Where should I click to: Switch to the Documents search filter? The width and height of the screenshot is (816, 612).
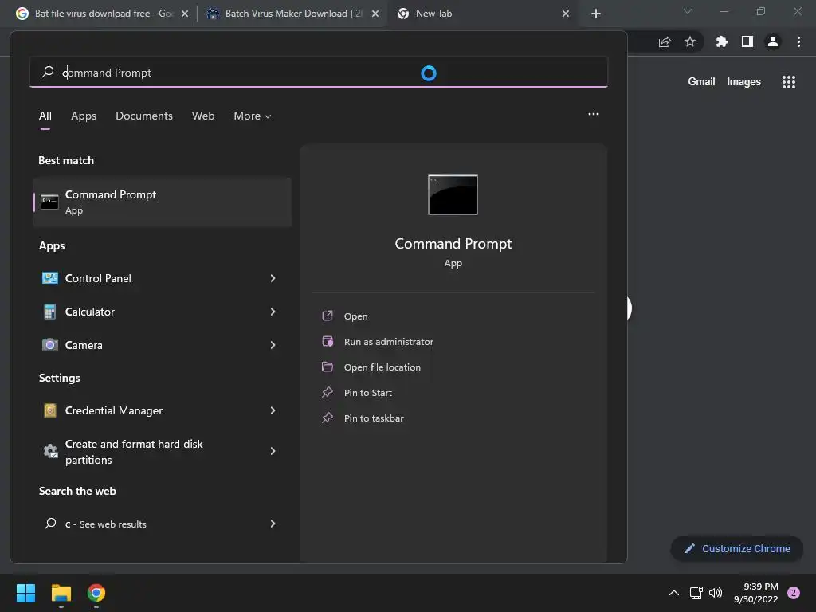pyautogui.click(x=144, y=116)
